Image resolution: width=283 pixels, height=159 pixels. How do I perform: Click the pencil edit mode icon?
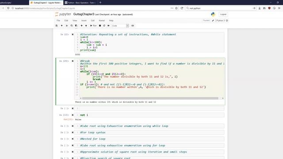213,21
